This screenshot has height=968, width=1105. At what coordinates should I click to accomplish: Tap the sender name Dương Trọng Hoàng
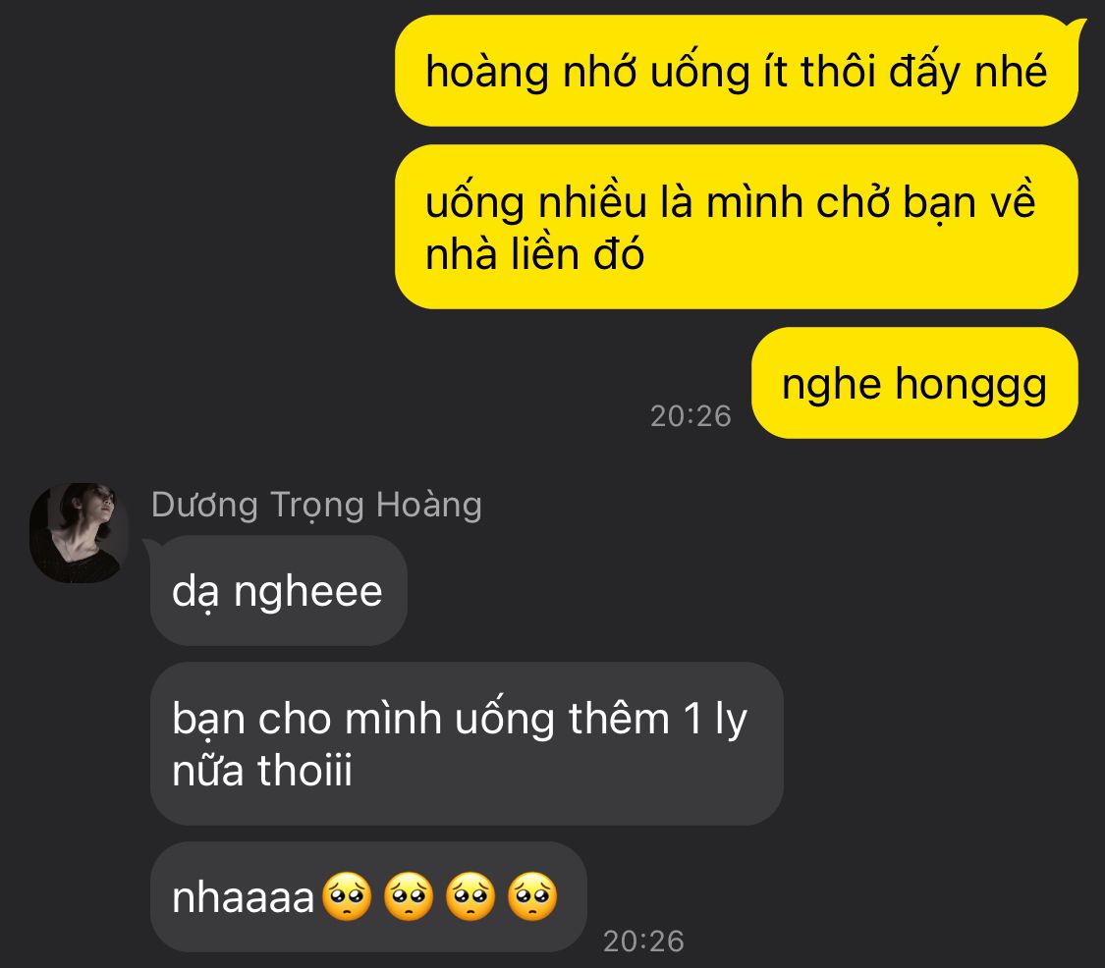coord(316,507)
